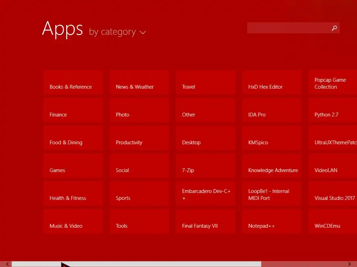Jump to Popcap Game Collection group
Screen dimensions: 357x267
tap(333, 82)
